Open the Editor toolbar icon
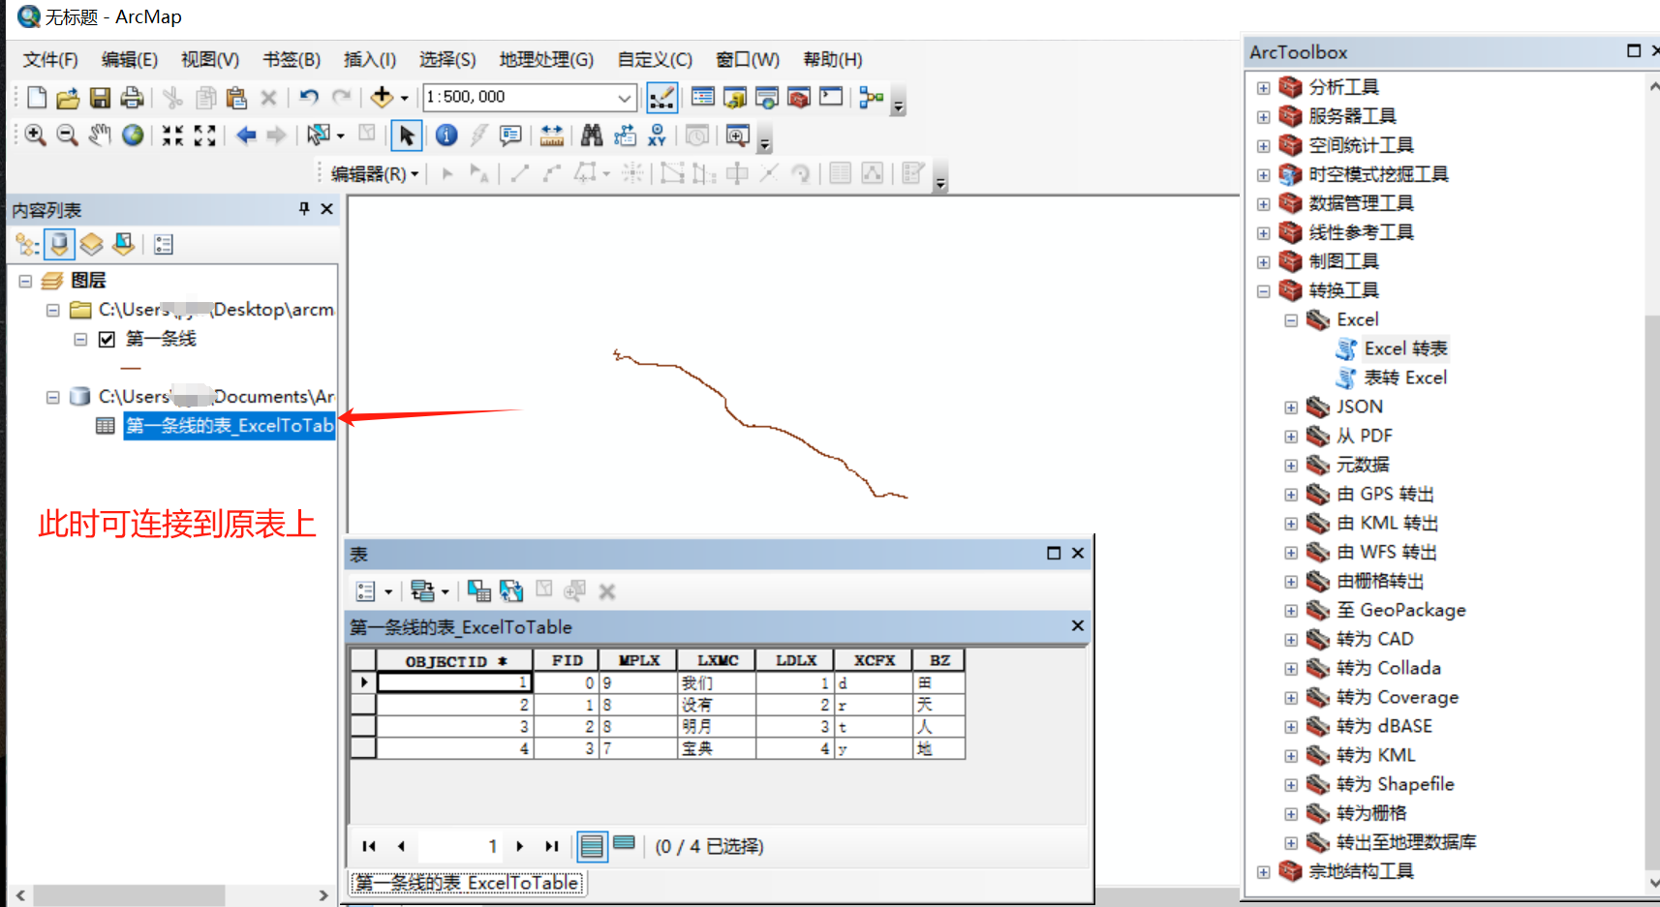 [x=661, y=97]
